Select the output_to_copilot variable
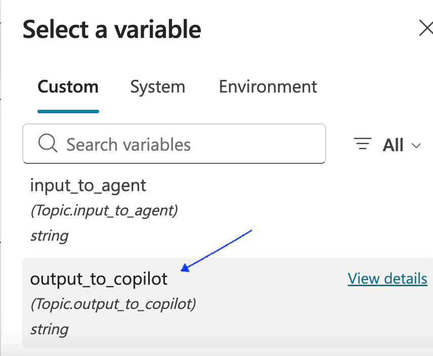This screenshot has height=356, width=433. [99, 279]
